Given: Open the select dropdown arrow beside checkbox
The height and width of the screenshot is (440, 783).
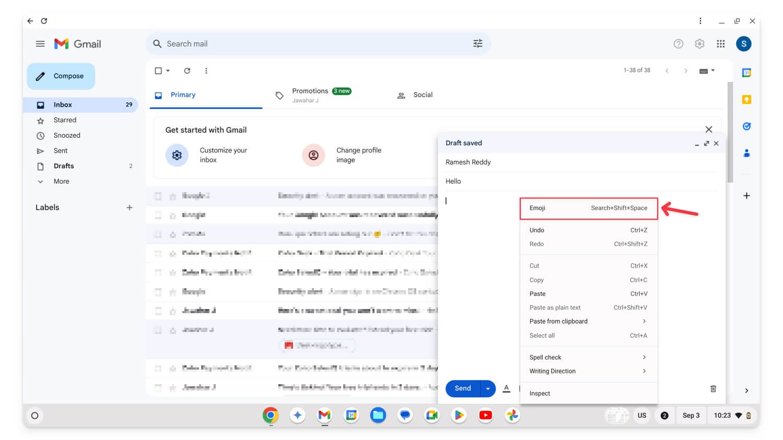Looking at the screenshot, I should pos(168,71).
